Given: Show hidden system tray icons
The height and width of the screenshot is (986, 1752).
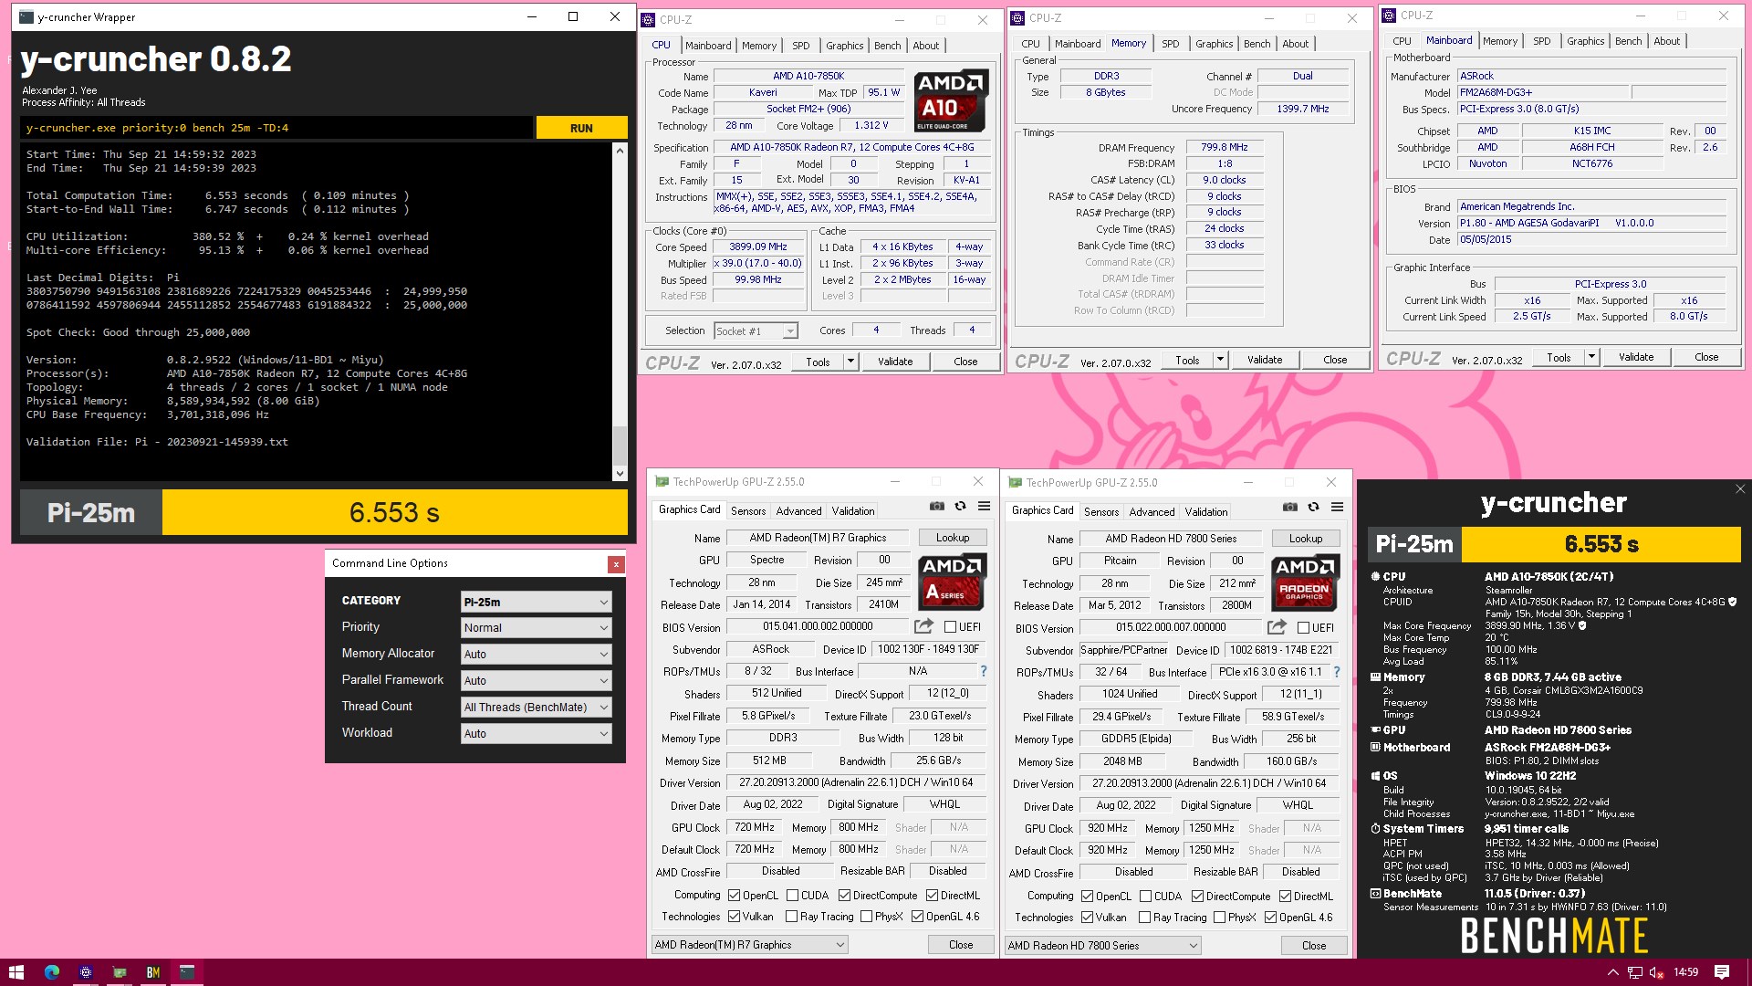Looking at the screenshot, I should tap(1612, 972).
